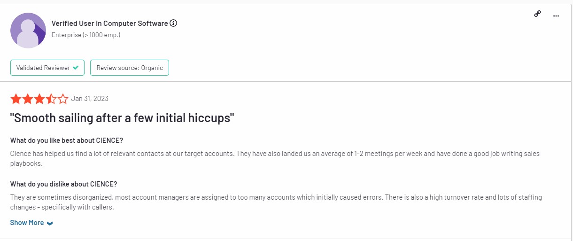Open the three-dot more options menu
This screenshot has width=573, height=241.
pyautogui.click(x=556, y=16)
